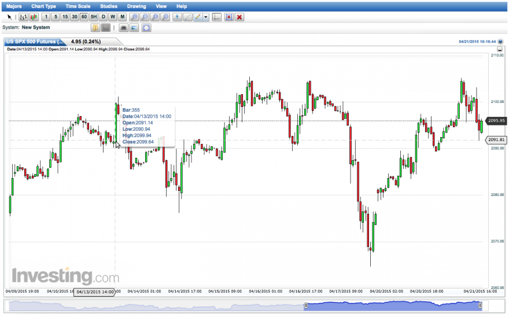This screenshot has width=509, height=318.
Task: Click the 2070.00 price axis label
Action: [x=497, y=241]
